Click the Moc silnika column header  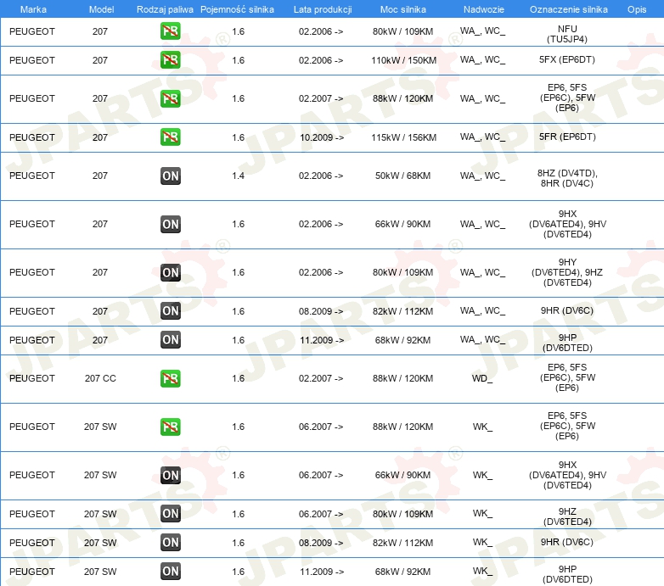coord(403,9)
